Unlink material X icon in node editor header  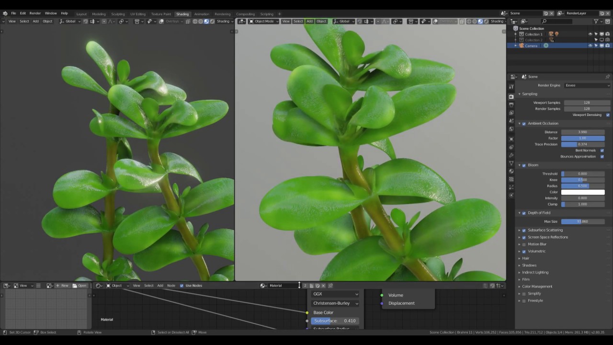tap(323, 286)
